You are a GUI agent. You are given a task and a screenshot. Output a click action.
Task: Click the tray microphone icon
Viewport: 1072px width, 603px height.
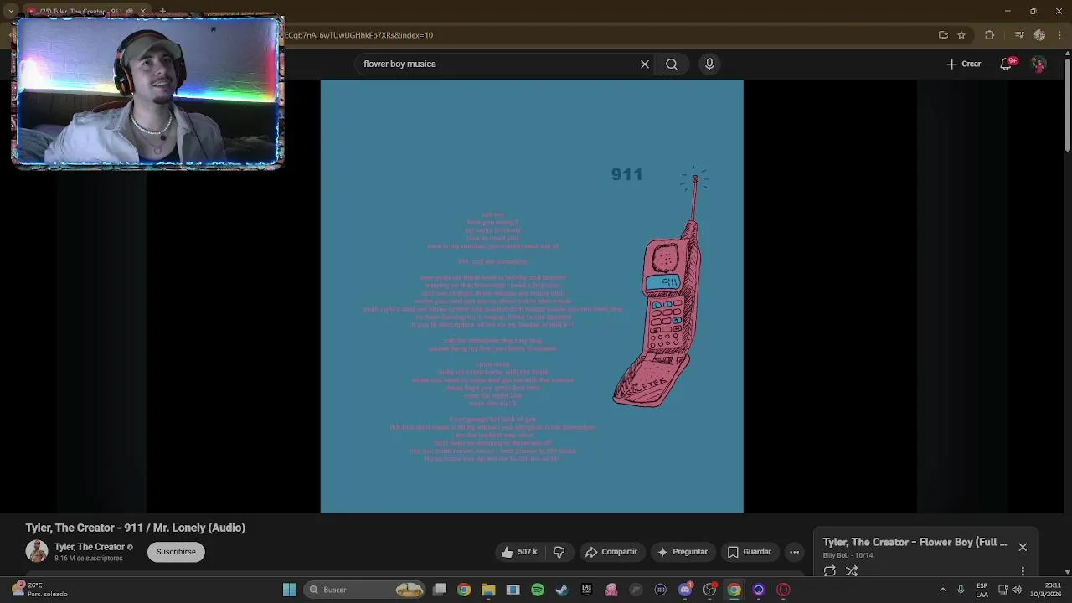(961, 590)
